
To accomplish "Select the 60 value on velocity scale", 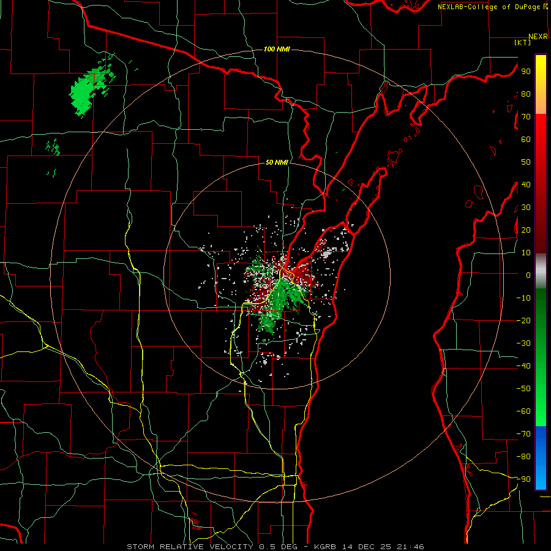I will [526, 139].
